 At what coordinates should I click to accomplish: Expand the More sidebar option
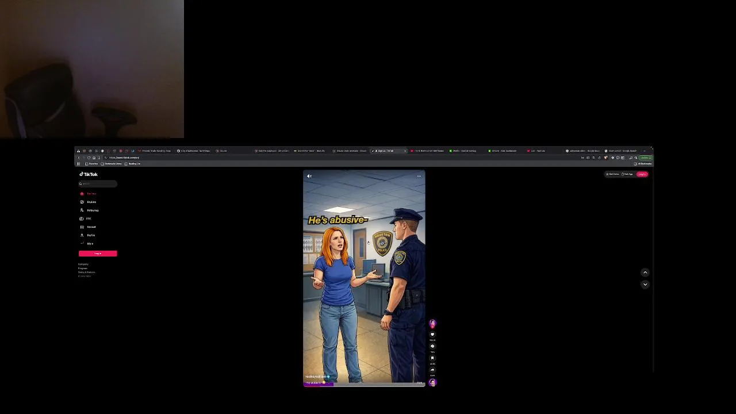click(x=87, y=243)
